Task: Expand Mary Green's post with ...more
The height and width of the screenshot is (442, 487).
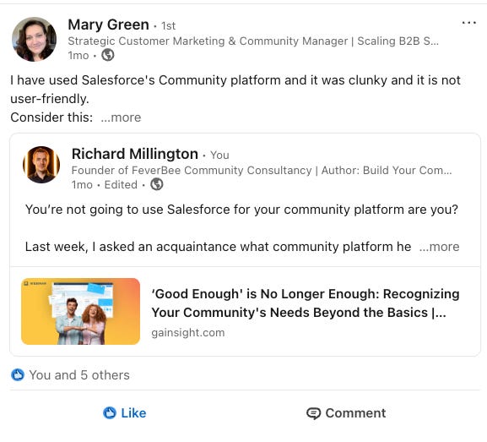Action: point(121,117)
